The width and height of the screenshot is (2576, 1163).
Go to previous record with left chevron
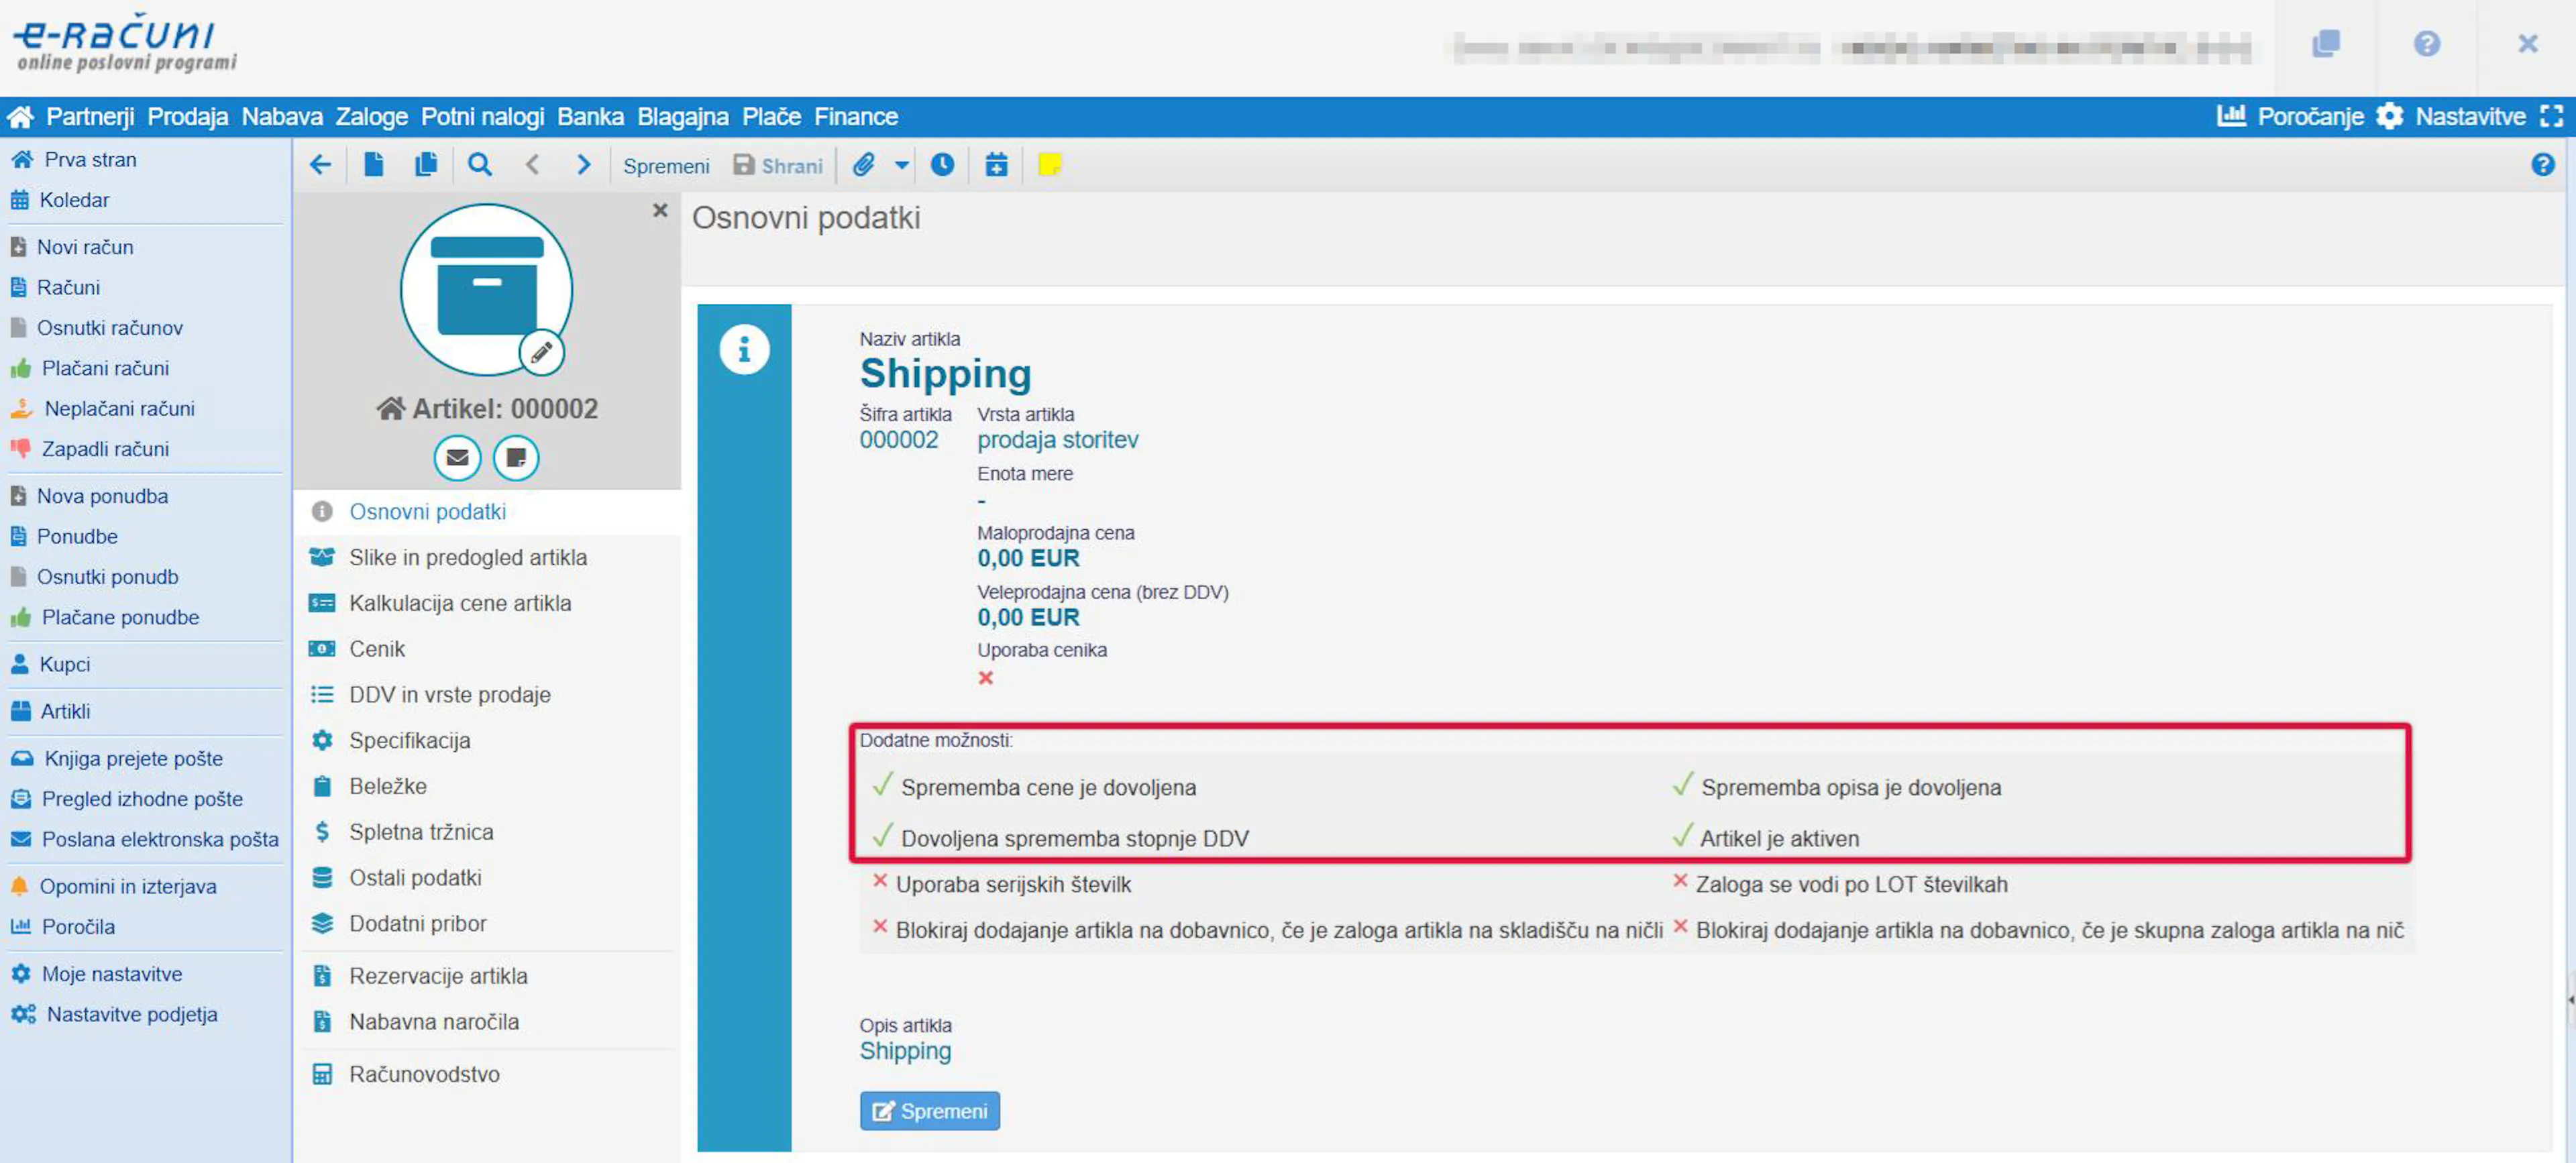coord(532,165)
